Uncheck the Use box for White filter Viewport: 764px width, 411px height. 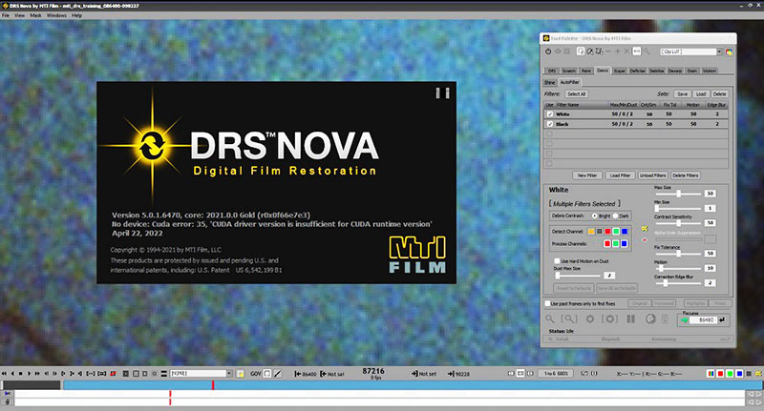click(x=550, y=113)
